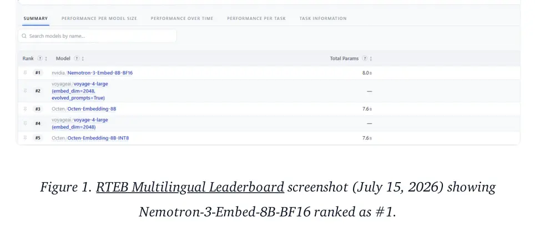The width and height of the screenshot is (535, 233).
Task: Sort table by Rank column arrows
Action: (46, 59)
